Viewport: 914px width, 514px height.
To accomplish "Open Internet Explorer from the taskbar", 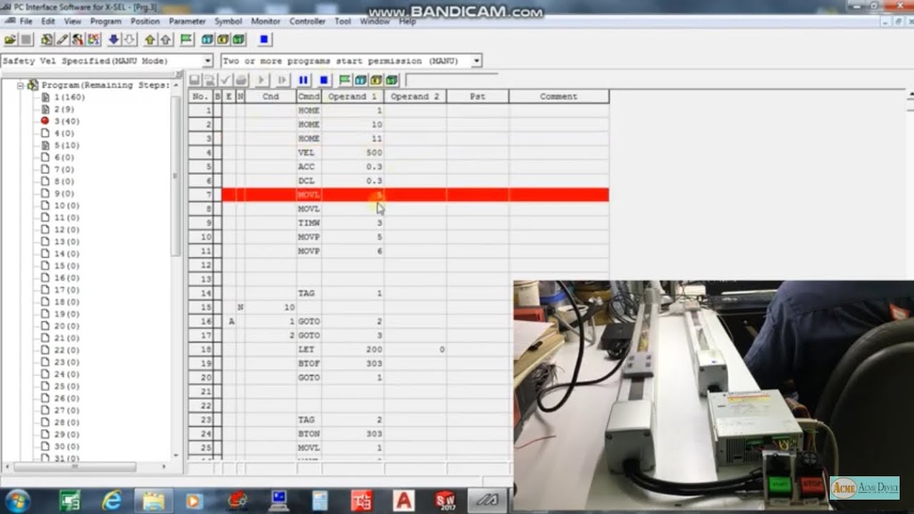I will [111, 500].
